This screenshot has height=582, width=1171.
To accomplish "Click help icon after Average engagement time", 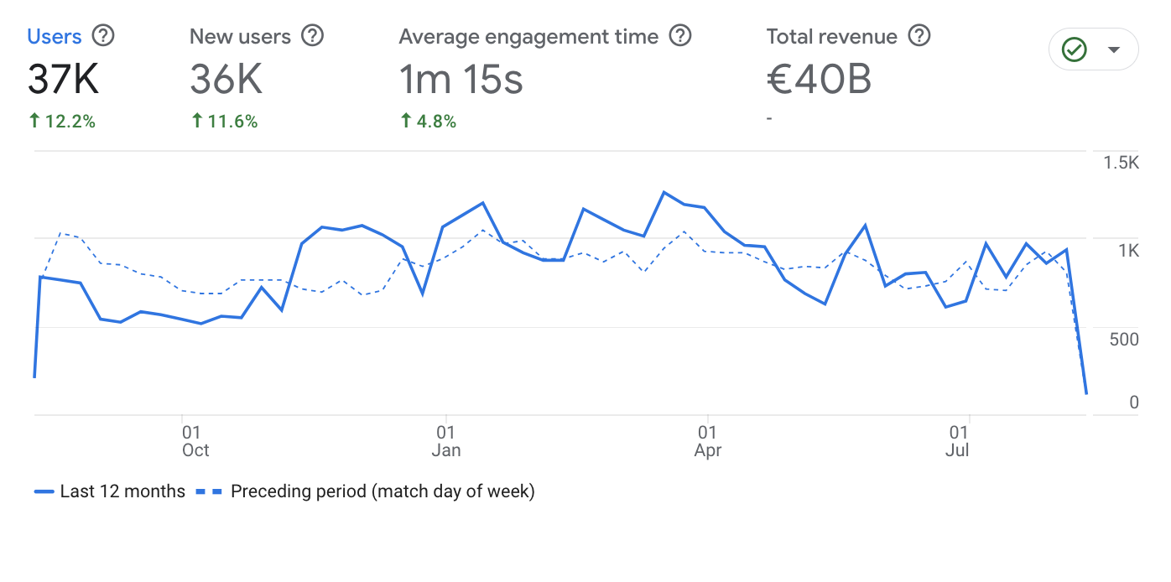I will (x=680, y=36).
